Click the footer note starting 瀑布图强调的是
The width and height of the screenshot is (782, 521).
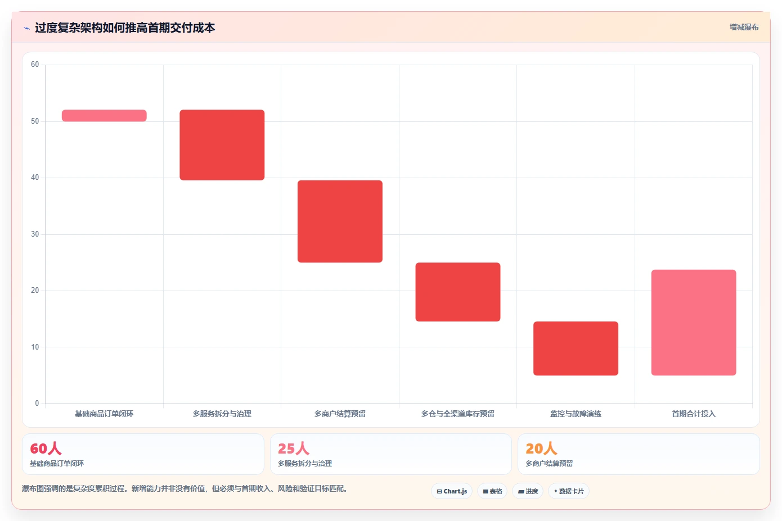(186, 488)
